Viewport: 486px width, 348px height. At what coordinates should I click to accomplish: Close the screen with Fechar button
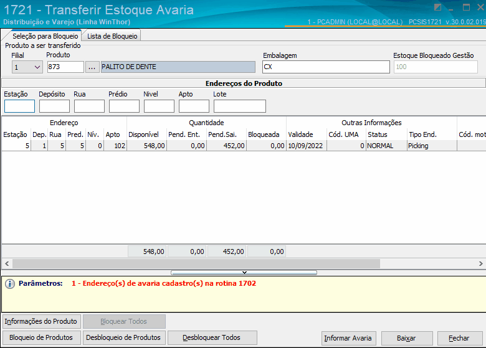click(x=460, y=338)
